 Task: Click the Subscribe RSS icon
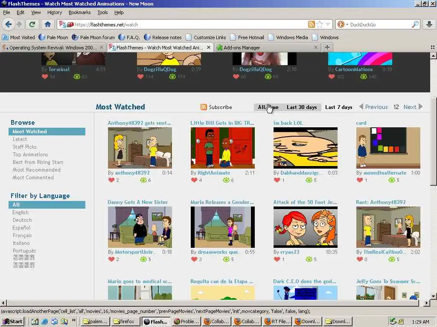[x=204, y=107]
